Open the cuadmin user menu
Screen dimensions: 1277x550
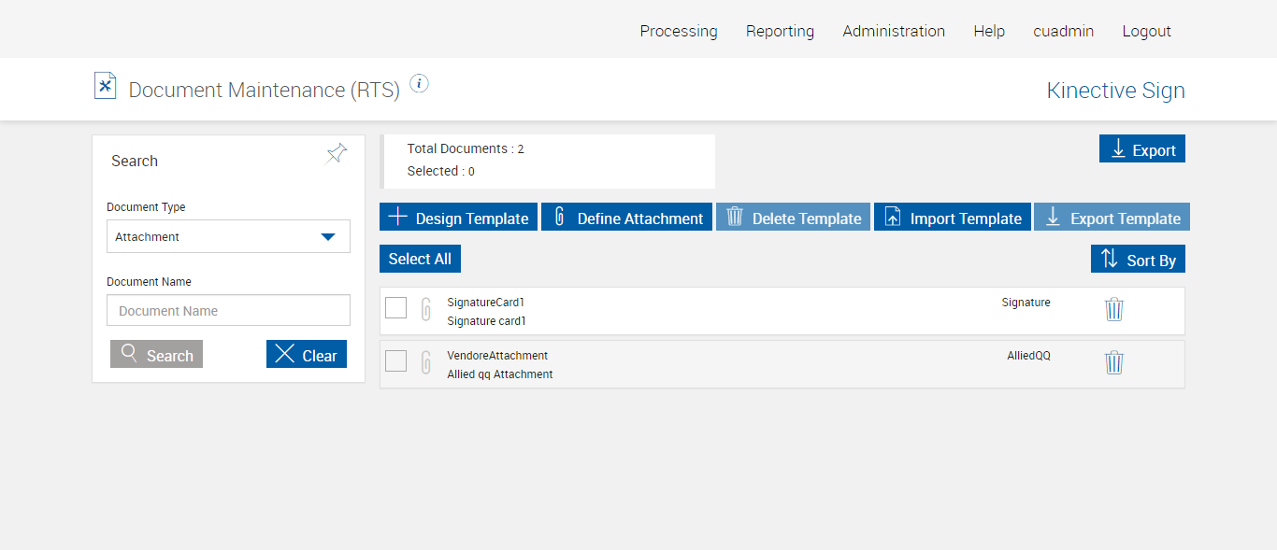click(x=1063, y=31)
